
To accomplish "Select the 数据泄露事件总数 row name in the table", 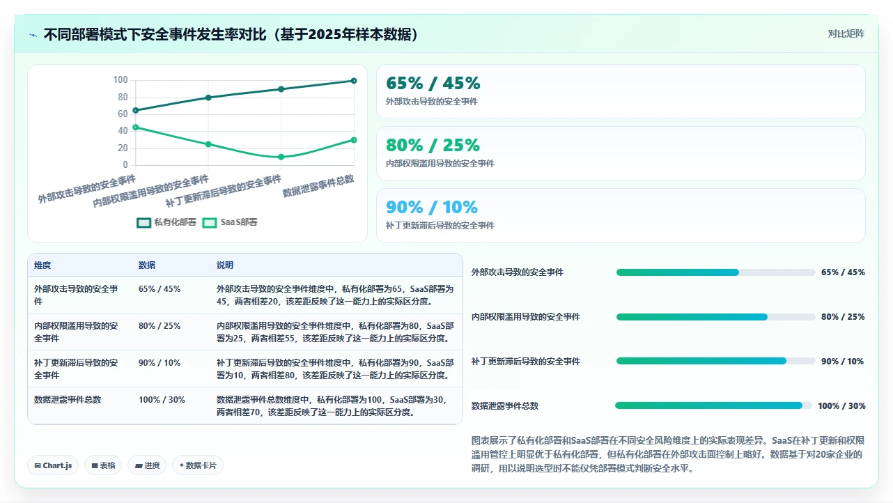I will (68, 400).
